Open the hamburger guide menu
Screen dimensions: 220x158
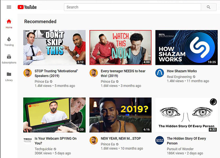coord(9,7)
